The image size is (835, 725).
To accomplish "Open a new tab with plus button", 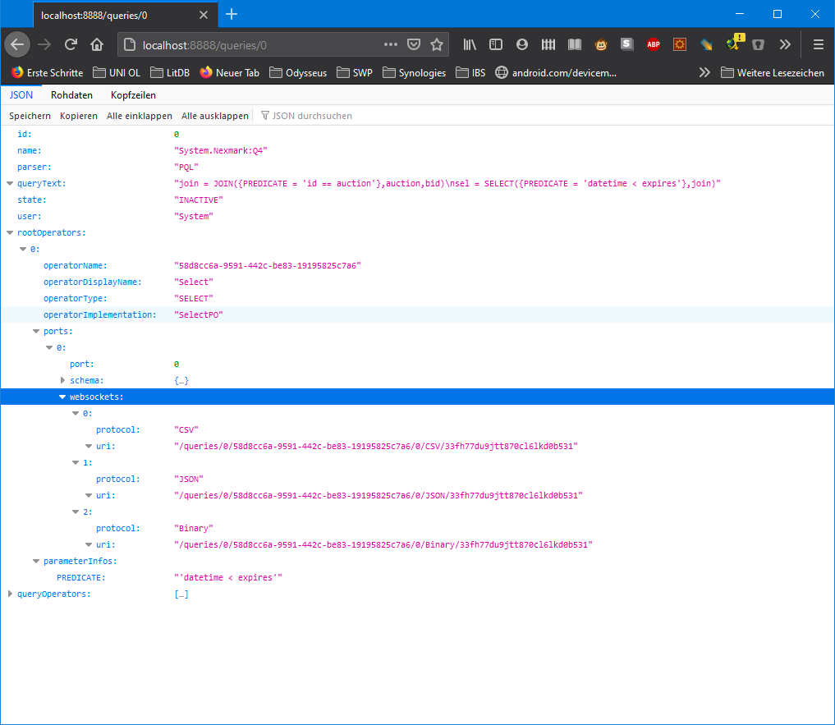I will click(232, 14).
